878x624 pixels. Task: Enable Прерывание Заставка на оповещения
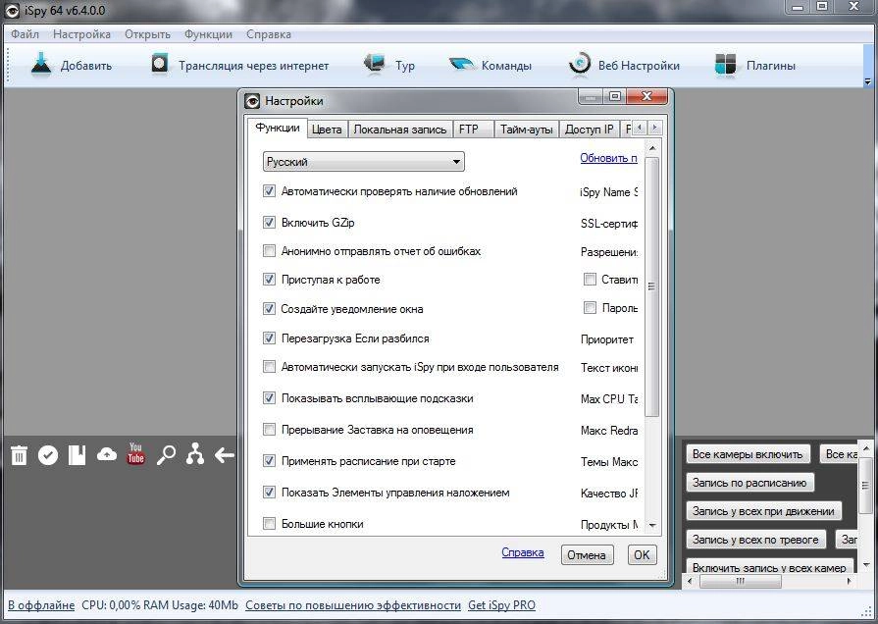click(270, 430)
